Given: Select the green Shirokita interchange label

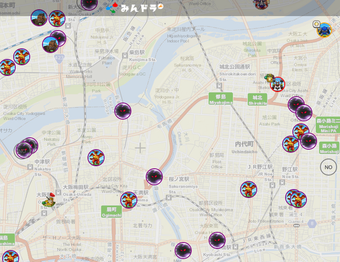Looking at the screenshot, I should click(x=258, y=100).
